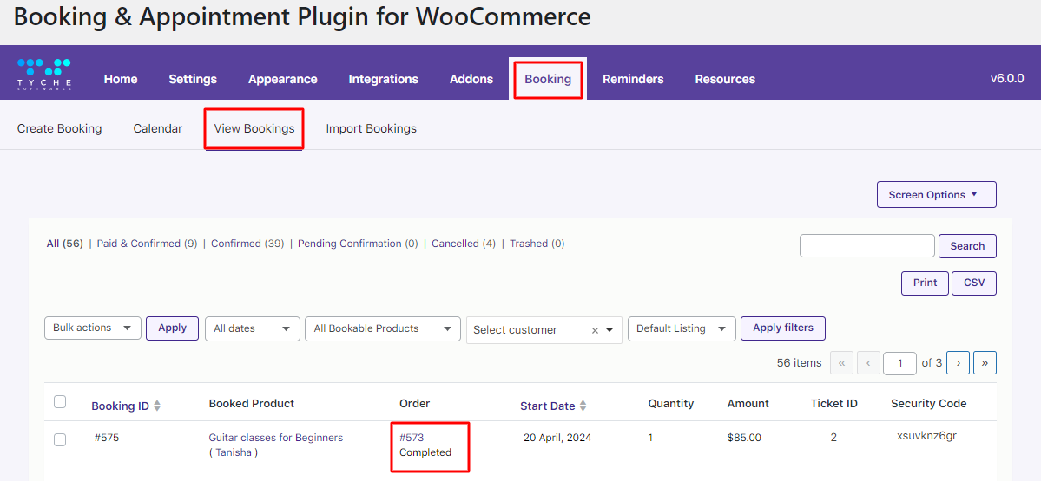The image size is (1041, 481).
Task: Clear the Select customer field with x
Action: click(x=595, y=330)
